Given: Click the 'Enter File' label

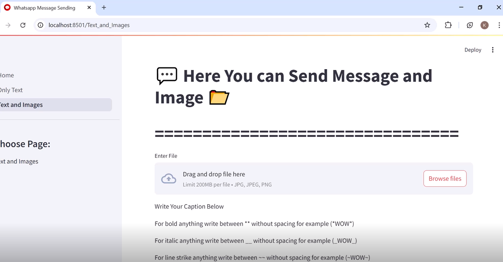Looking at the screenshot, I should 166,156.
